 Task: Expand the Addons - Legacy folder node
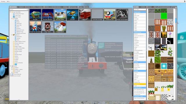coord(12,69)
